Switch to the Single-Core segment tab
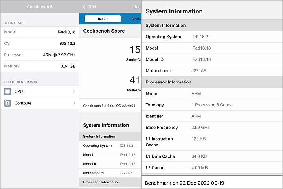This screenshot has width=283, height=189. pos(136,19)
